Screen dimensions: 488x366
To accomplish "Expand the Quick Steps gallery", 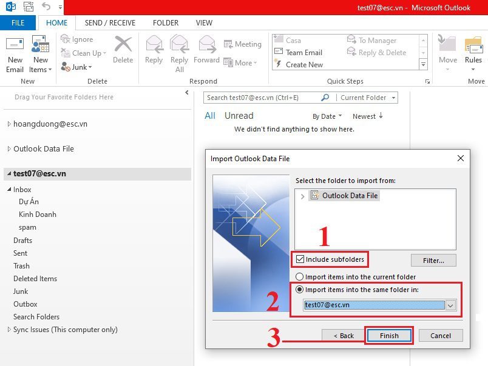I will (423, 65).
